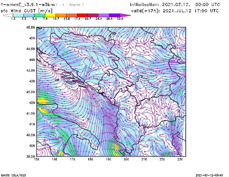Click the 21E longitude label
This screenshot has height=177, width=229.
pos(144,159)
